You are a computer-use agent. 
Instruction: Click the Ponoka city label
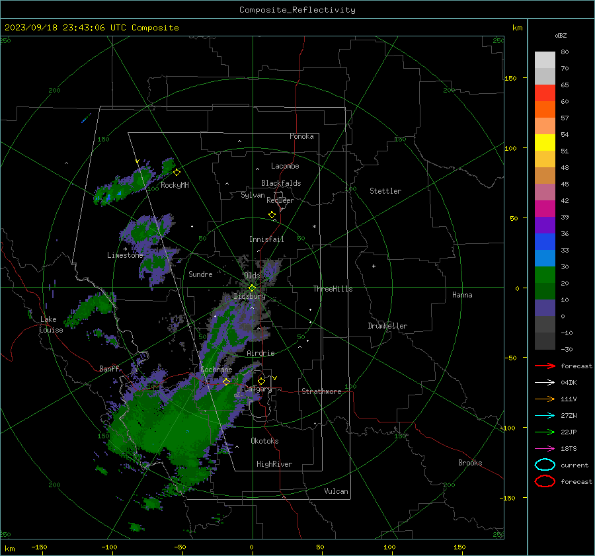pyautogui.click(x=301, y=136)
